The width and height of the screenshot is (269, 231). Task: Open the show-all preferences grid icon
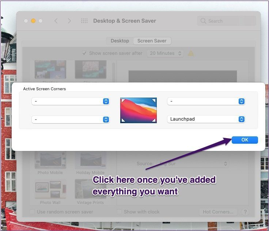[x=84, y=21]
